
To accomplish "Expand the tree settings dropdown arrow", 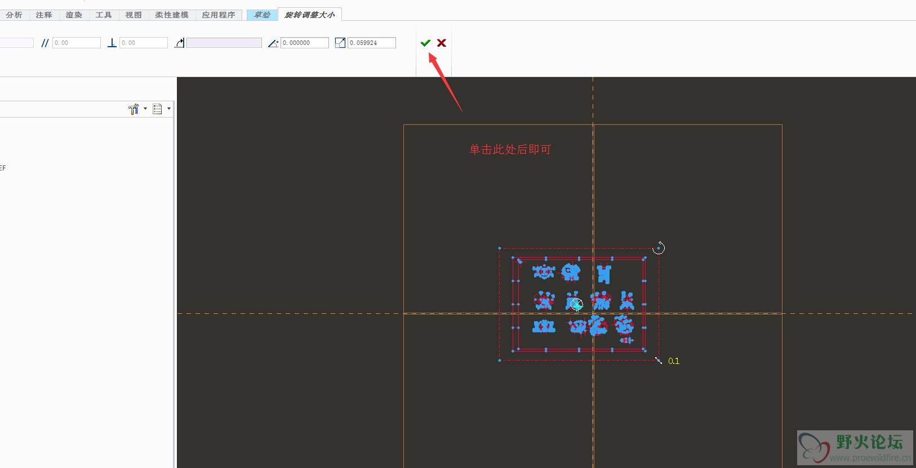I will click(145, 109).
